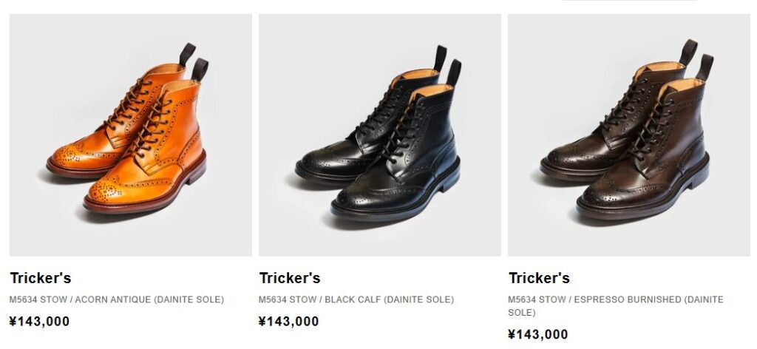Click Tricker's brand name above Black Calf
The width and height of the screenshot is (757, 349).
click(x=290, y=279)
